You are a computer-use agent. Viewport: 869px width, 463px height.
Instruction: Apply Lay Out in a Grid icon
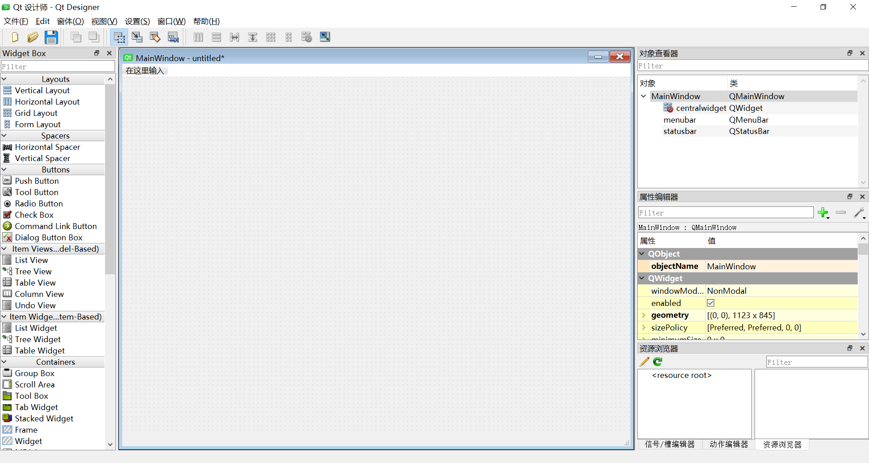point(271,37)
